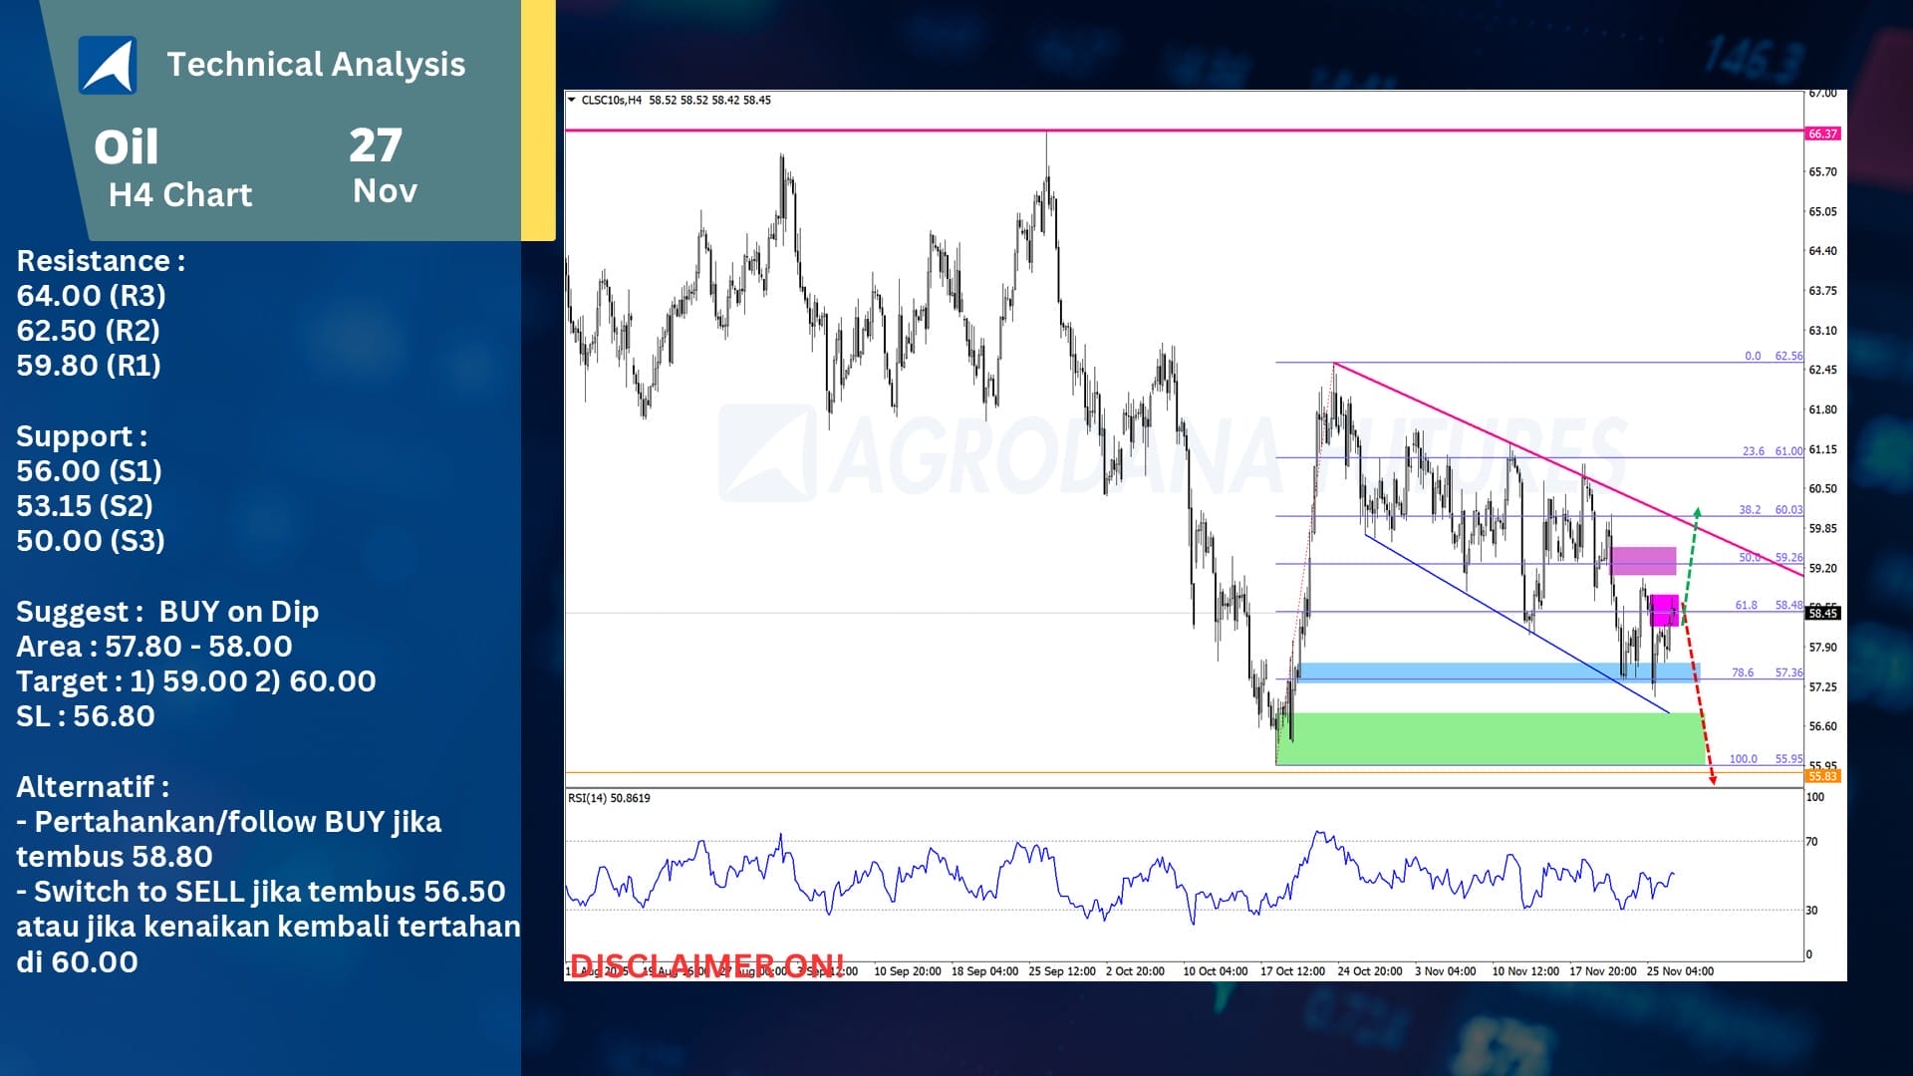Select the 38.2 Fibonacci level label
This screenshot has height=1076, width=1913.
point(1750,510)
